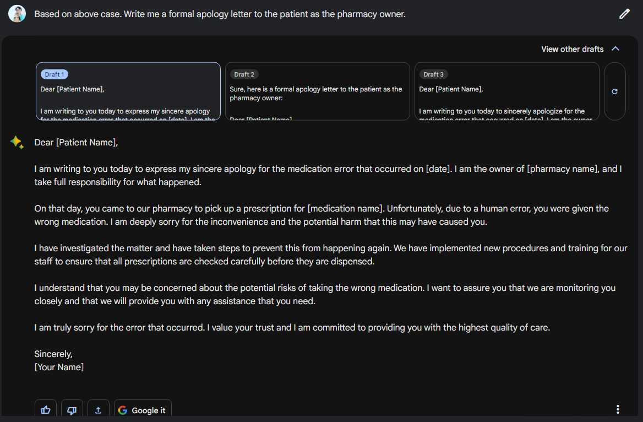Viewport: 643px width, 422px height.
Task: Give the response a thumbs up
Action: point(46,410)
